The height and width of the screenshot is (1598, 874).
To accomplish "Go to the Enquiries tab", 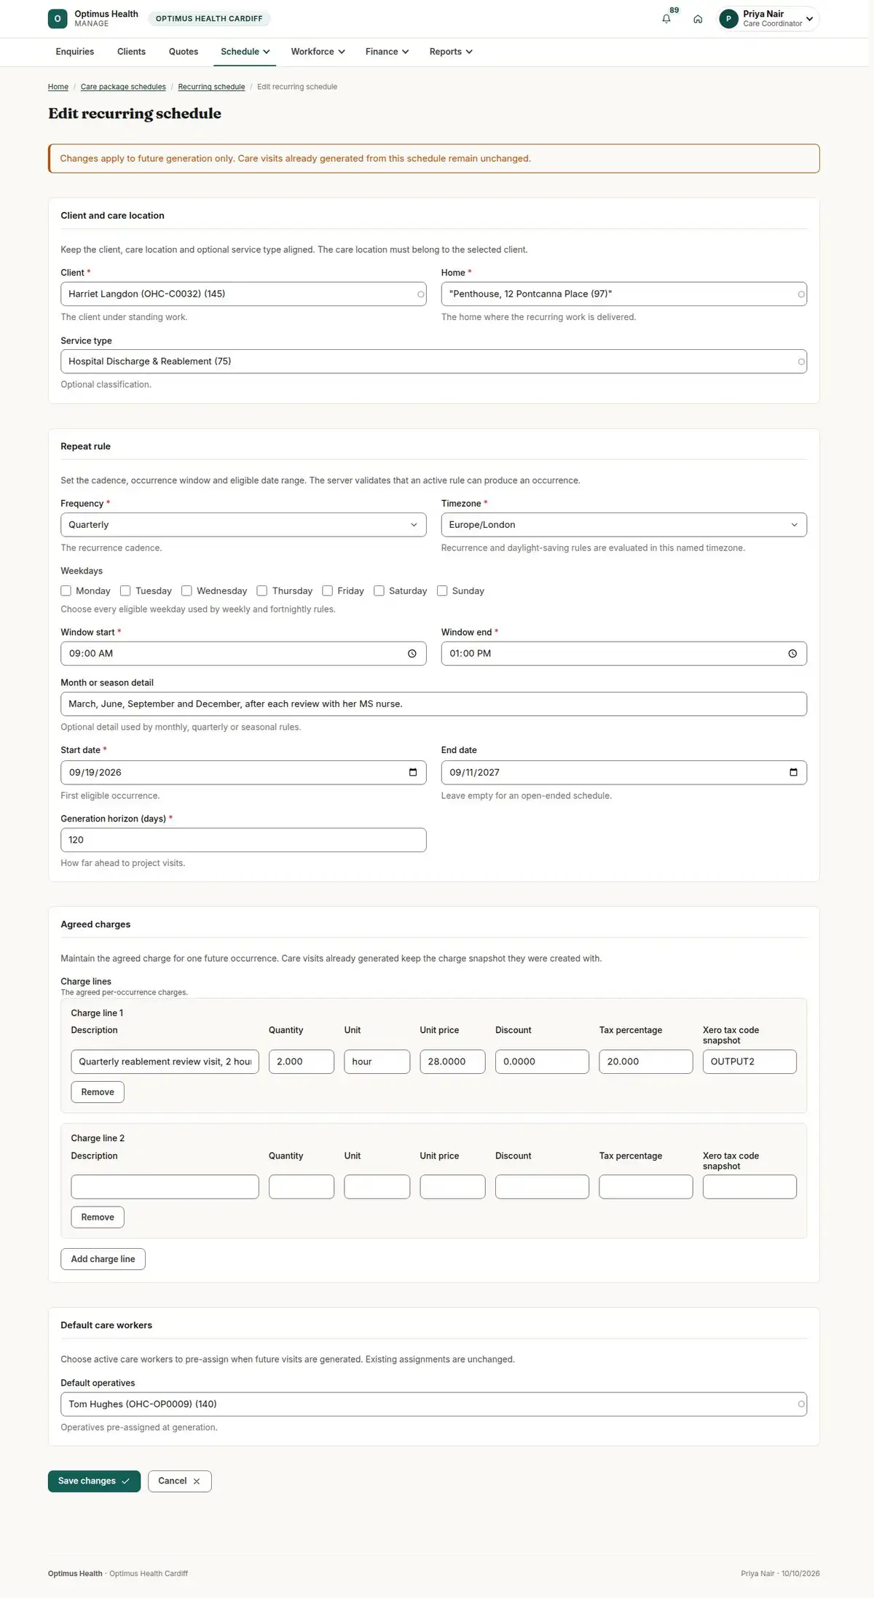I will click(x=75, y=52).
